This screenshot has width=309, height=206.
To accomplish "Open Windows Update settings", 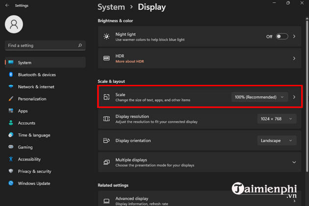I will click(x=45, y=183).
